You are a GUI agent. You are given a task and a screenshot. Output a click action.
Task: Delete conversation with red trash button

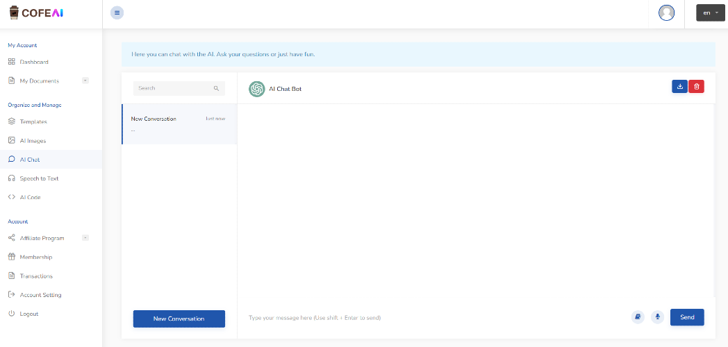pos(697,86)
